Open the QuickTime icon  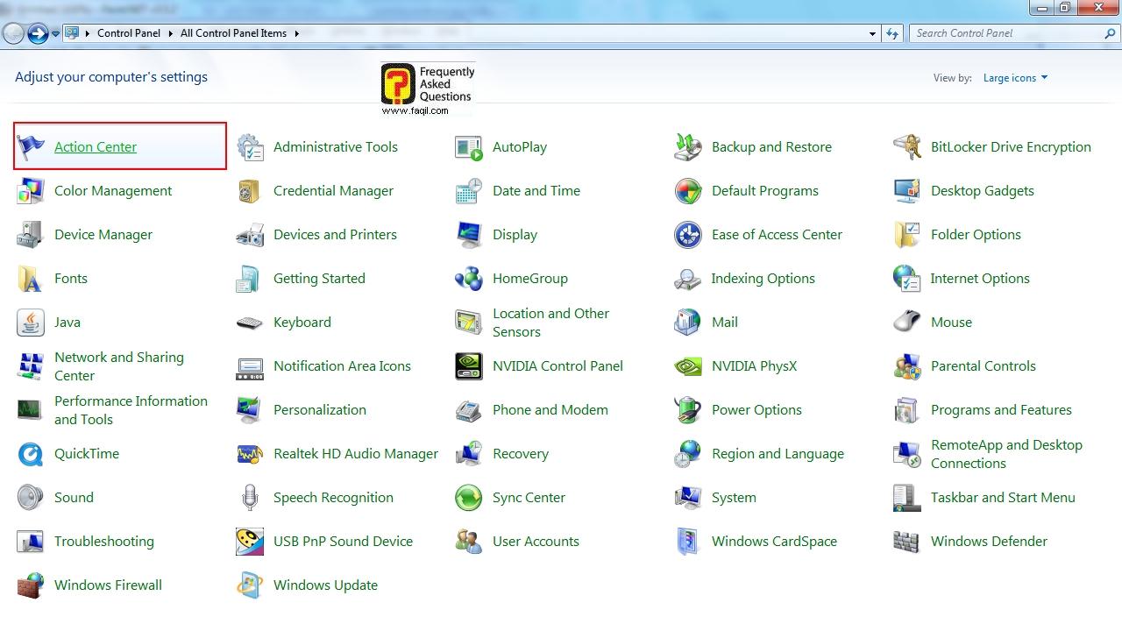(x=31, y=454)
